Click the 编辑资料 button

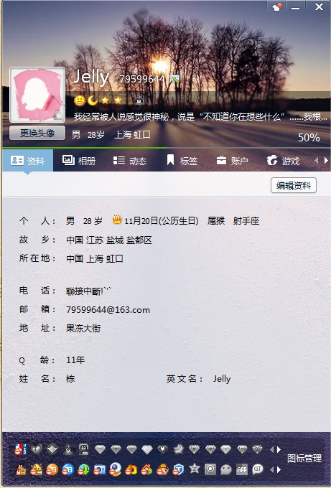294,185
